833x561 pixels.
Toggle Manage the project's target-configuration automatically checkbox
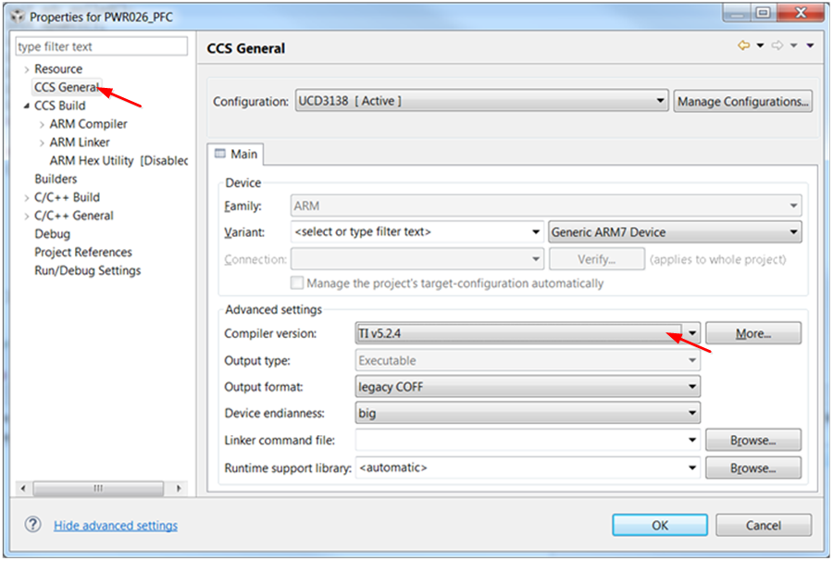coord(297,282)
